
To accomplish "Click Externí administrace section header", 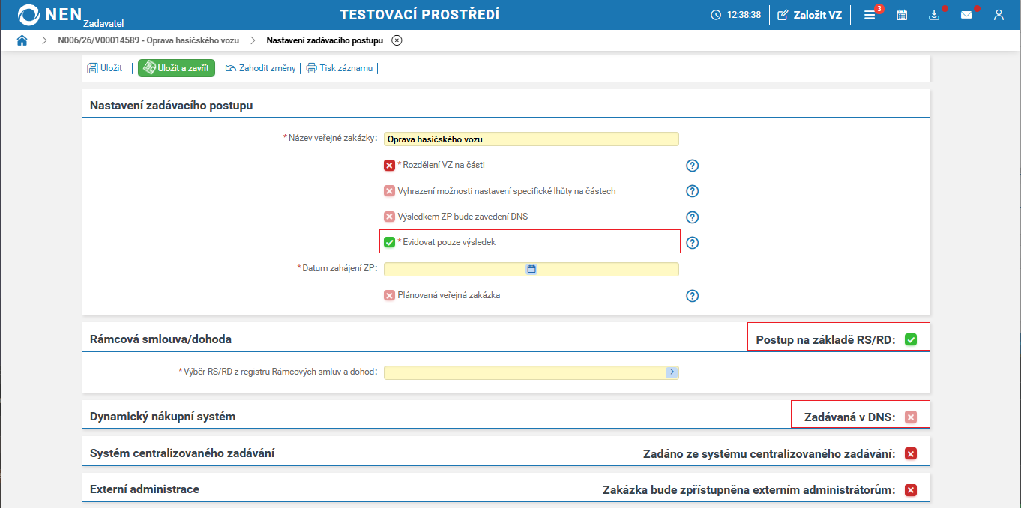I will tap(145, 489).
